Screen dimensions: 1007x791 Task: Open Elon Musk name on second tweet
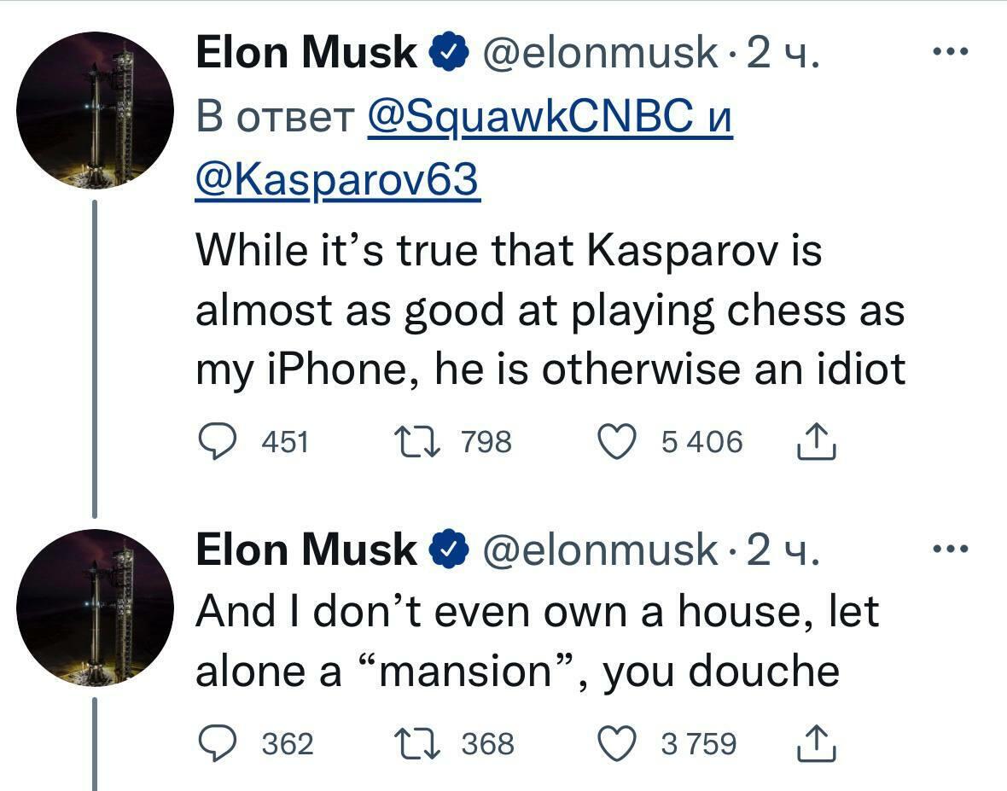306,550
